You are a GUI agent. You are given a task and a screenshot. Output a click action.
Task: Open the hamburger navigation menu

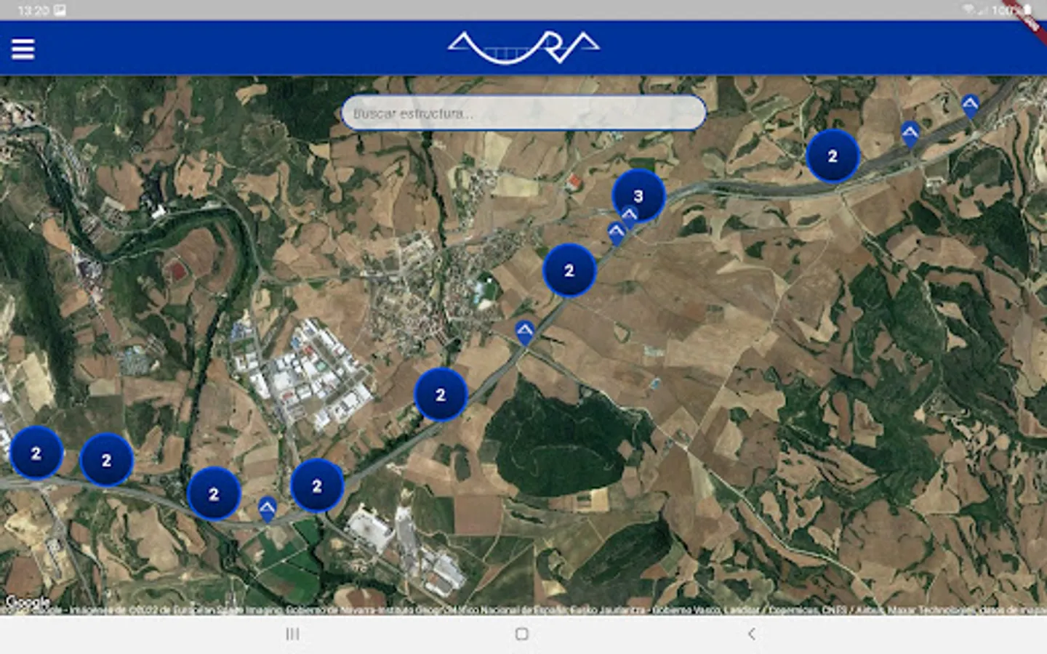[x=23, y=48]
